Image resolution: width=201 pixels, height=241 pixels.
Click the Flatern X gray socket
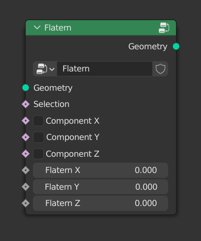point(26,170)
